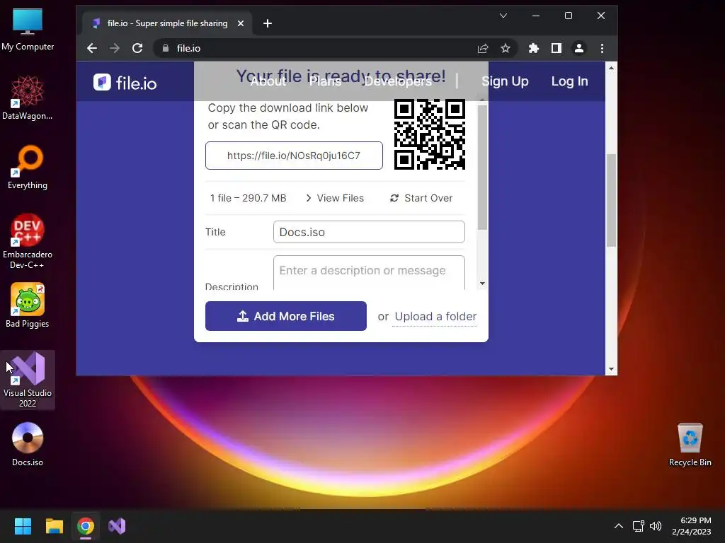725x543 pixels.
Task: Open About page link
Action: [268, 81]
